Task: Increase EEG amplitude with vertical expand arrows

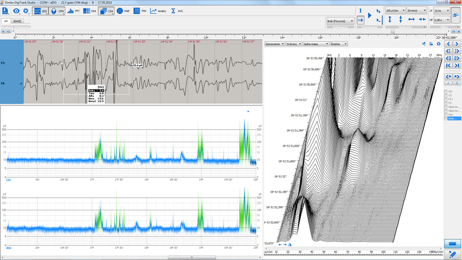Action: pos(390,19)
